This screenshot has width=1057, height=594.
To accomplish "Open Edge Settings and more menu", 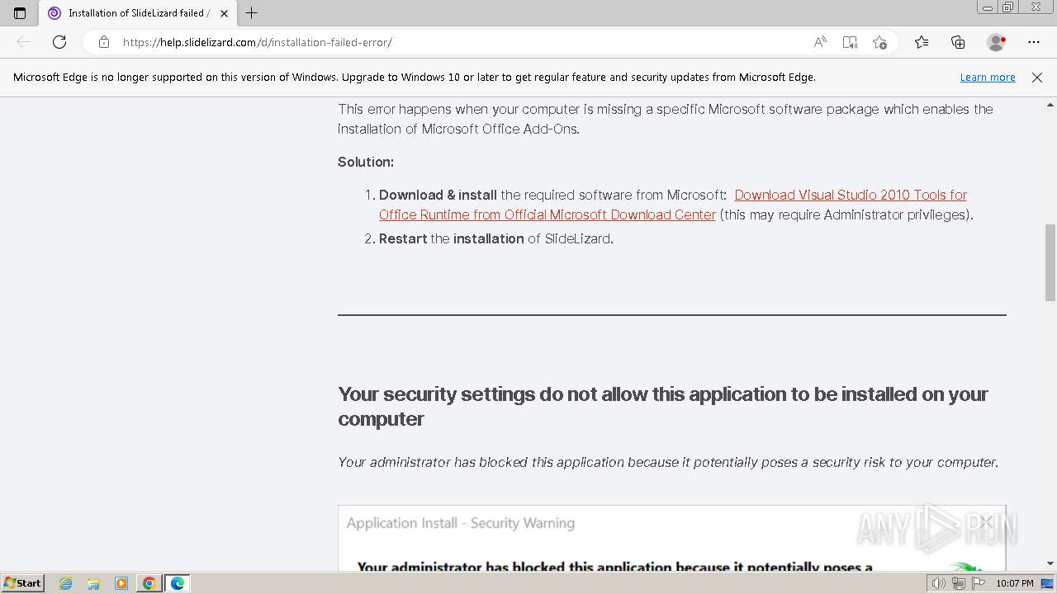I will coord(1034,42).
